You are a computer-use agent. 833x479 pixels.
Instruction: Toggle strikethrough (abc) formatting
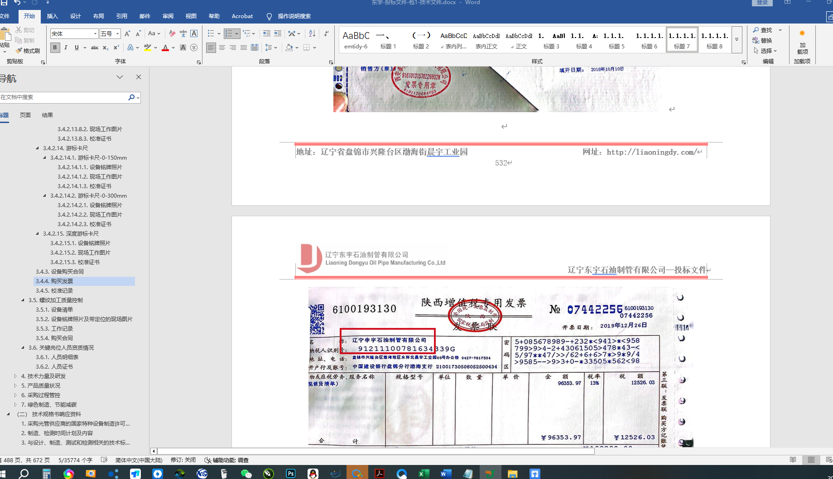pos(95,47)
